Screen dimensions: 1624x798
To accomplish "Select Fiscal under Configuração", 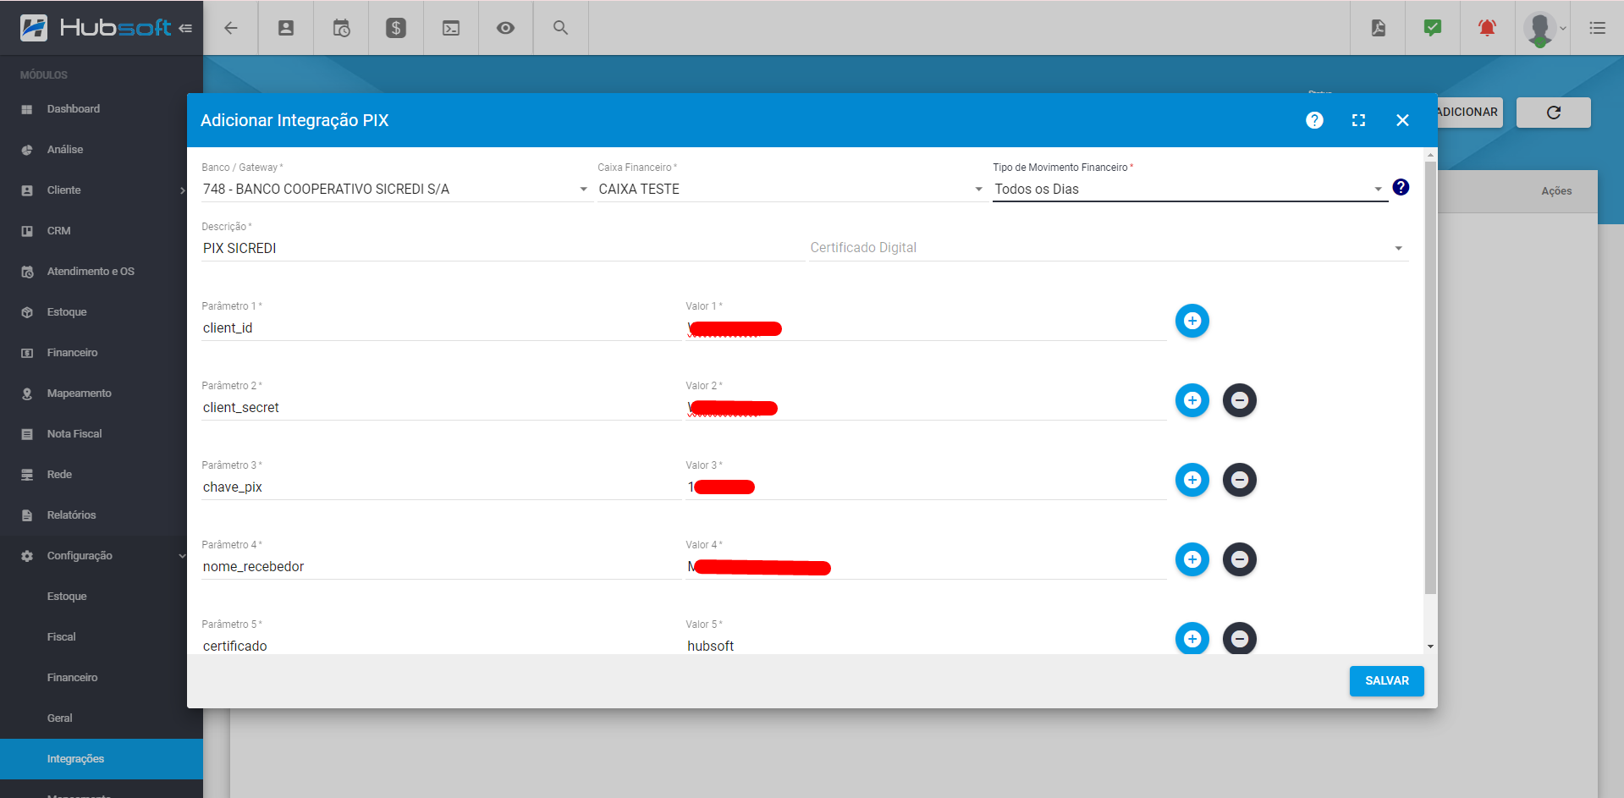I will pos(102,637).
